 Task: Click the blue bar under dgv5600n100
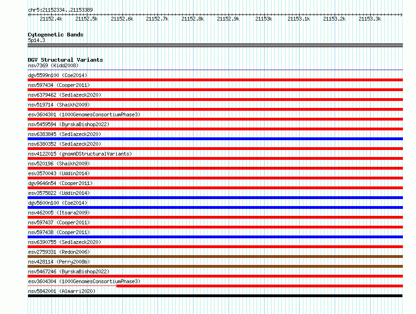[x=215, y=207]
